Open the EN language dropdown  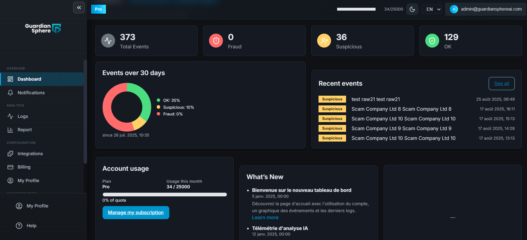pyautogui.click(x=432, y=9)
